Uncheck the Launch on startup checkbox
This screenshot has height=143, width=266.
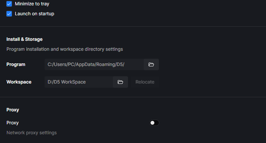pos(9,14)
